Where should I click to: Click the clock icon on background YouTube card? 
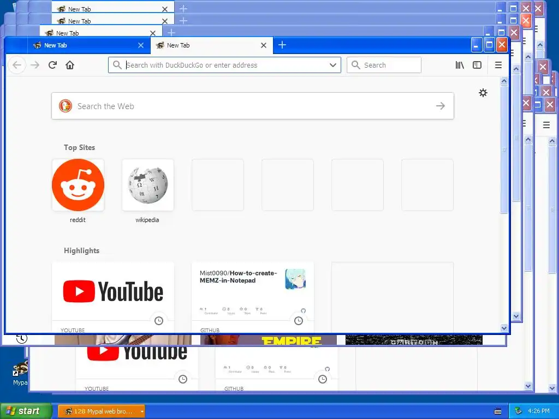tap(183, 379)
